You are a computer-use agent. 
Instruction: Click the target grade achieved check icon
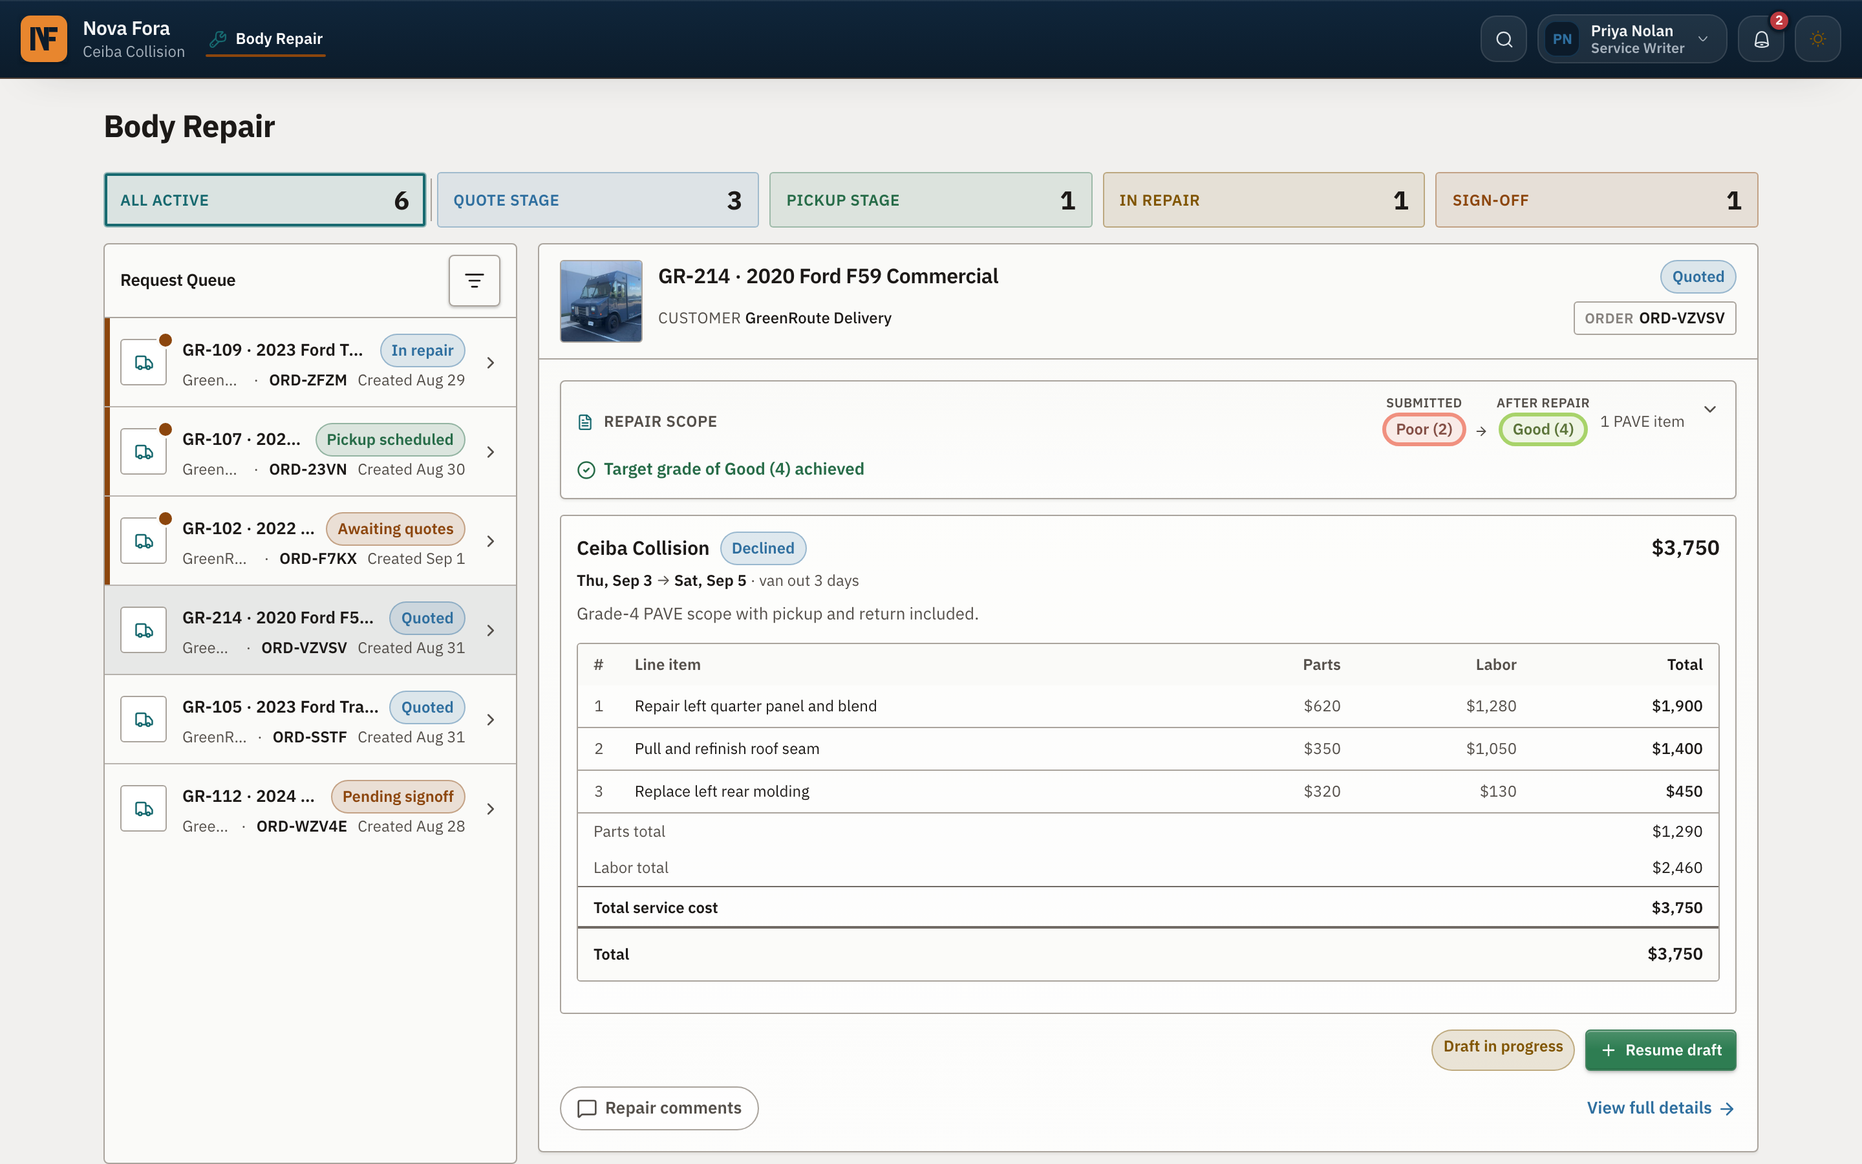click(x=586, y=469)
